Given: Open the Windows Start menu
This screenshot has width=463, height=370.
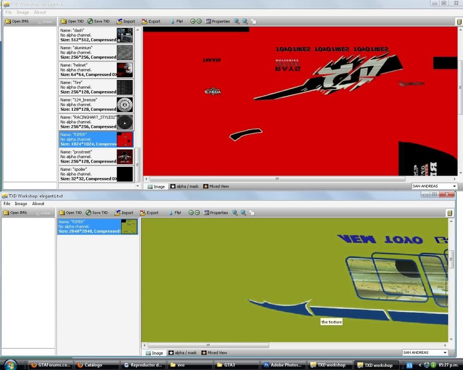Looking at the screenshot, I should coord(10,365).
